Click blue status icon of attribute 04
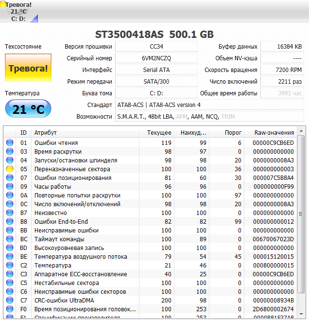309x321 pixels. pos(10,160)
